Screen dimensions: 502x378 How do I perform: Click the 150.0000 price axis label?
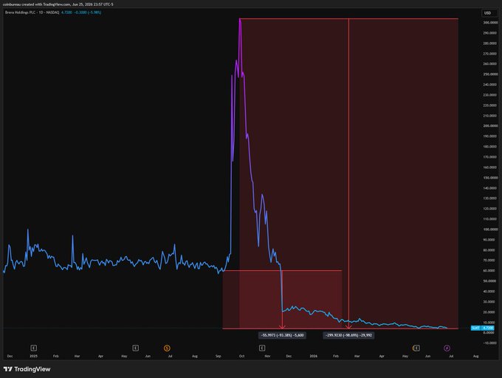click(x=490, y=178)
